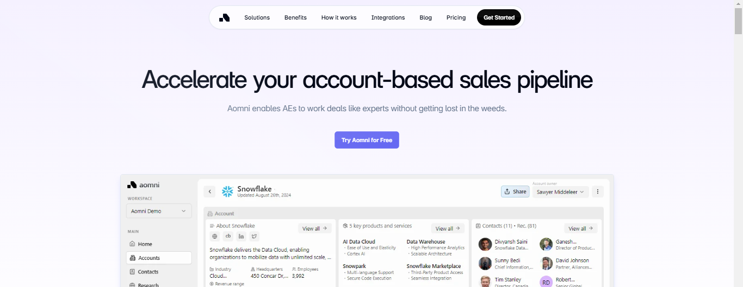Image resolution: width=743 pixels, height=287 pixels.
Task: Go to the Pricing page
Action: coord(456,17)
